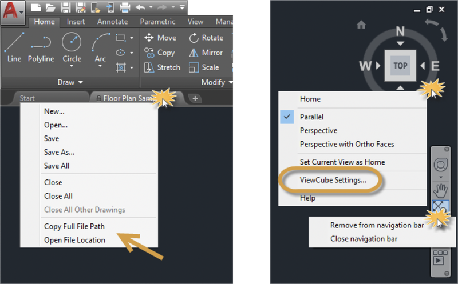The height and width of the screenshot is (284, 458).
Task: Switch to the View ribbon tab
Action: pyautogui.click(x=195, y=22)
